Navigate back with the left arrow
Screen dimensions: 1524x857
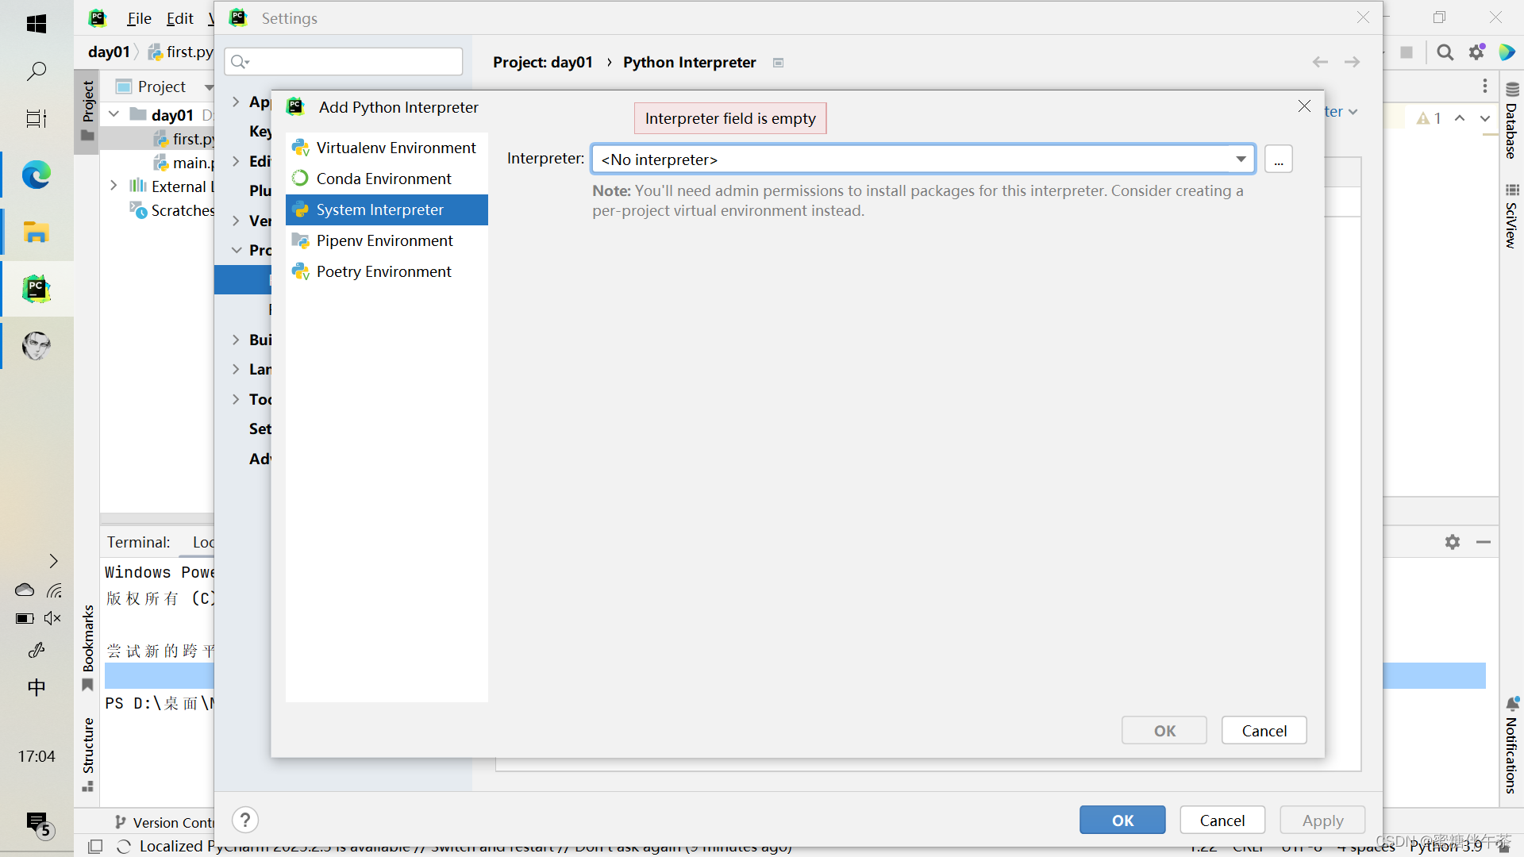coord(1319,62)
